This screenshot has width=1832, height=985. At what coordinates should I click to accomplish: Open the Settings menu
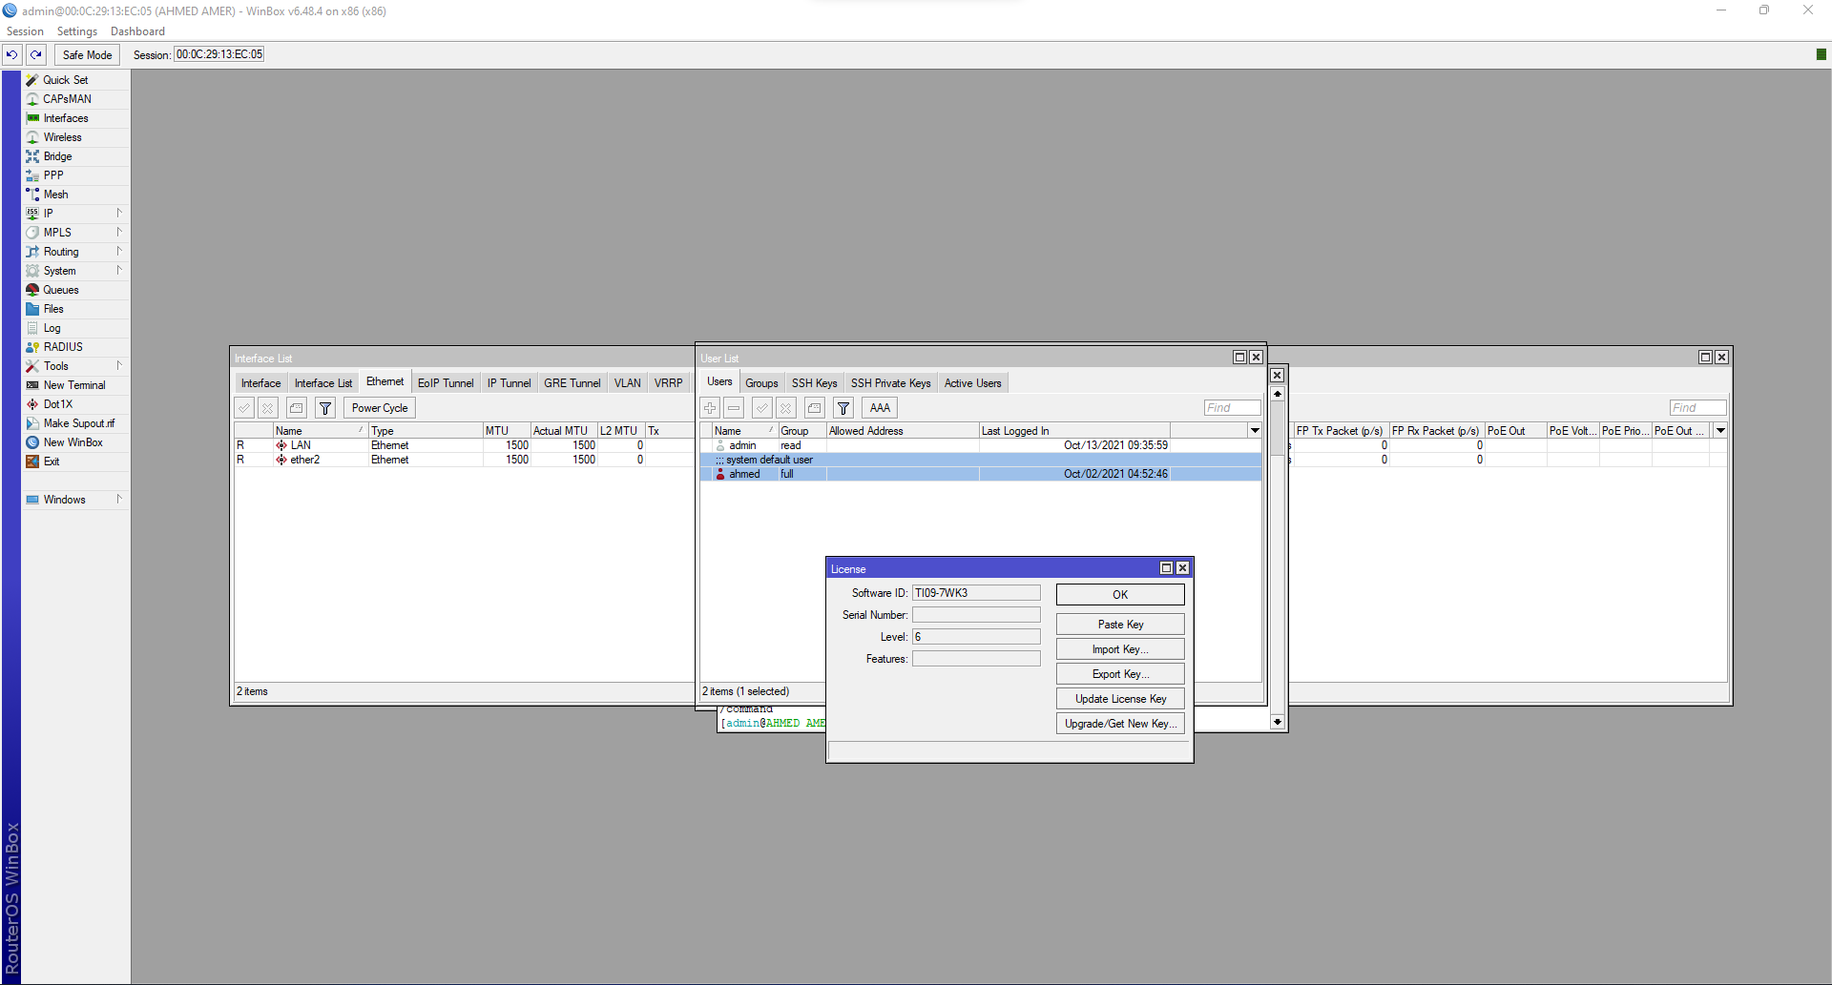click(76, 31)
